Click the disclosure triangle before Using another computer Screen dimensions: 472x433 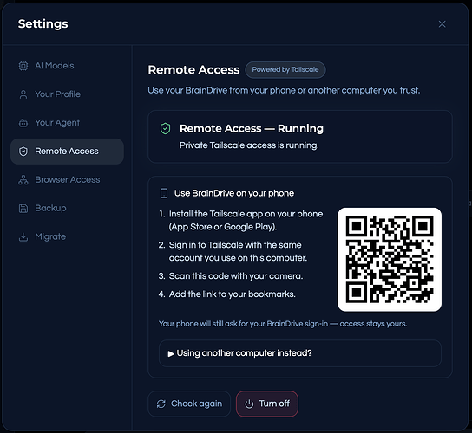171,353
